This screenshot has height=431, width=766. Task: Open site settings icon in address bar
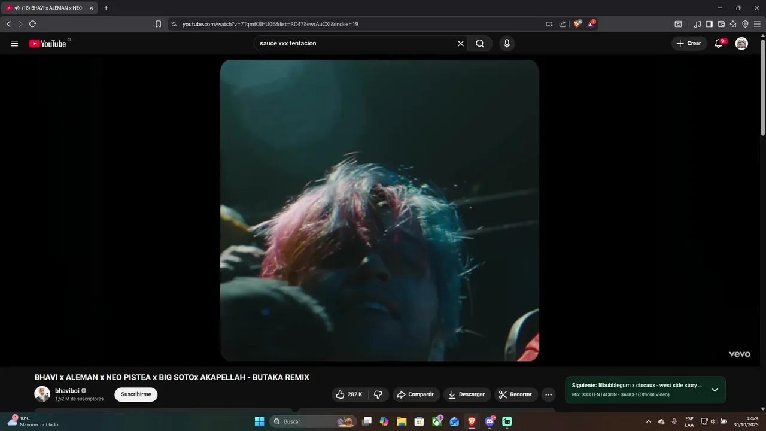[x=174, y=24]
